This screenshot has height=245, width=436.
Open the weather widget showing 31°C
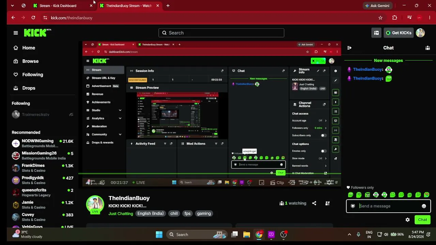(27, 234)
